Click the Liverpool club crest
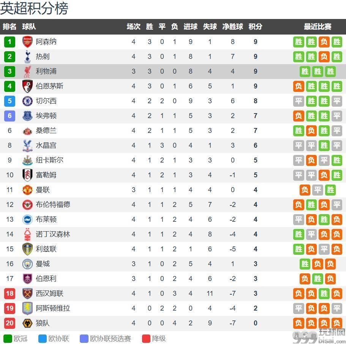 tap(27, 71)
